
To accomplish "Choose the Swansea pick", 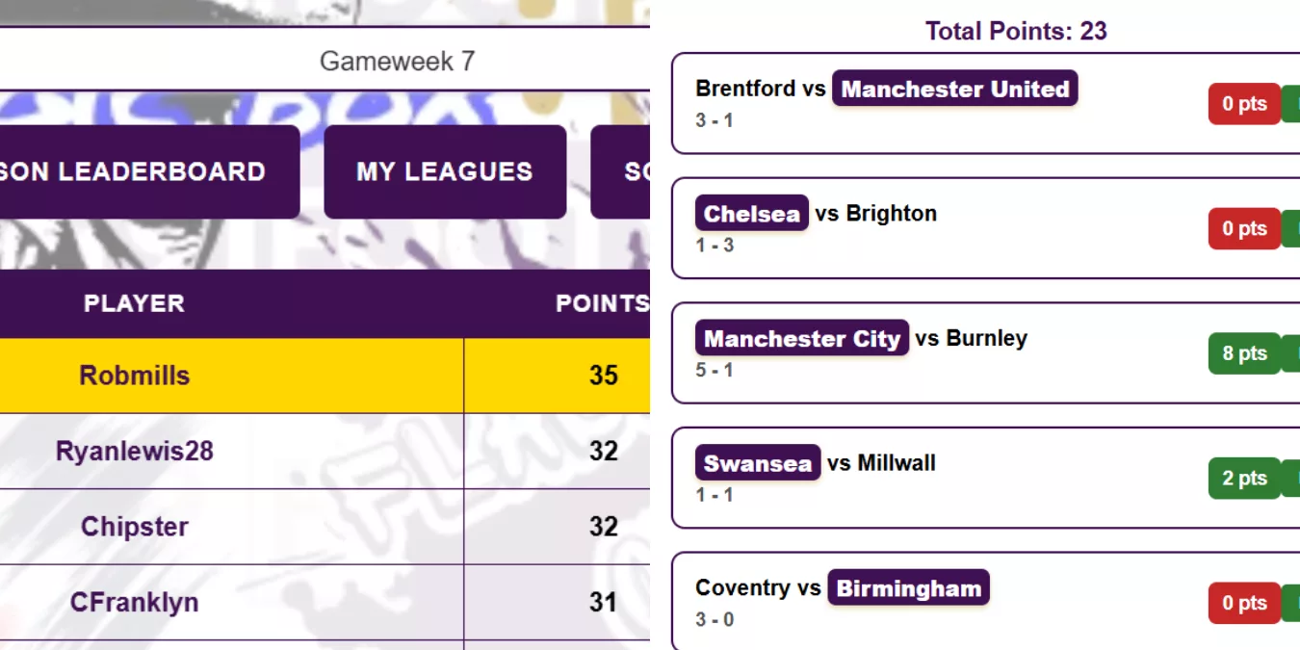I will 758,463.
